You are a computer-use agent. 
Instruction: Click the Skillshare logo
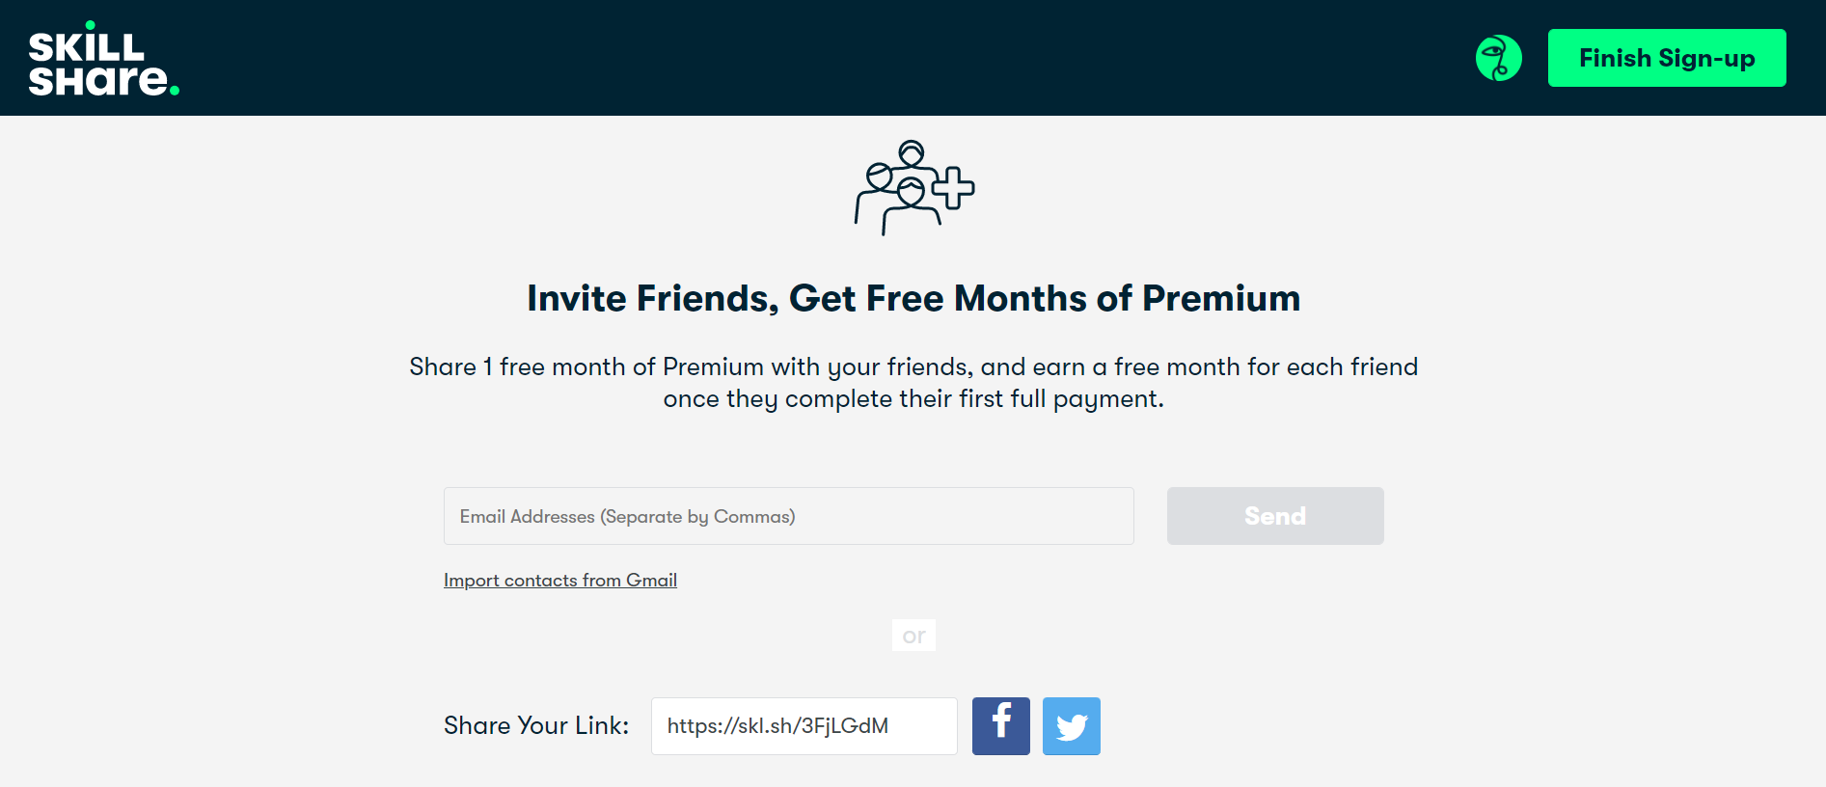[x=103, y=60]
